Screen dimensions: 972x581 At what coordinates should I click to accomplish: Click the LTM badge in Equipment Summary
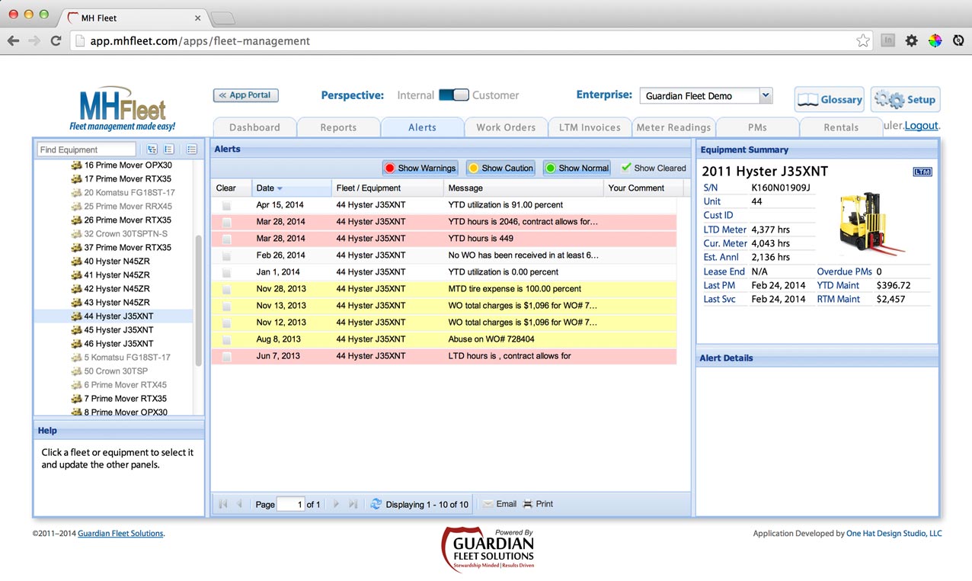pyautogui.click(x=922, y=172)
